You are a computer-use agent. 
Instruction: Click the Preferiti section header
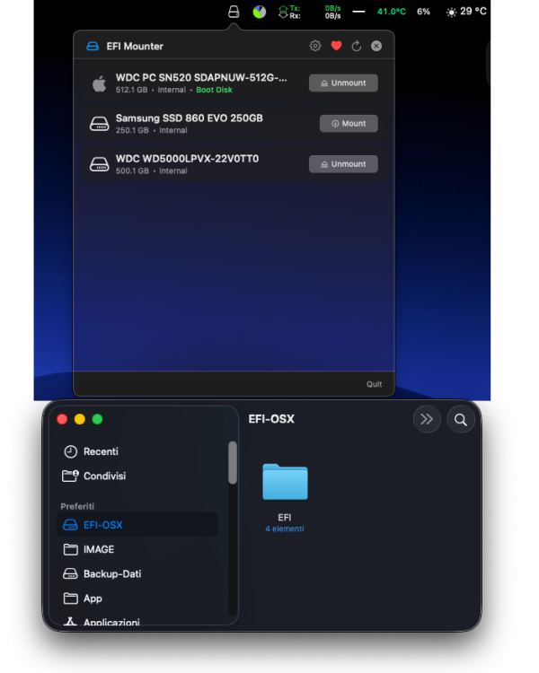click(77, 506)
